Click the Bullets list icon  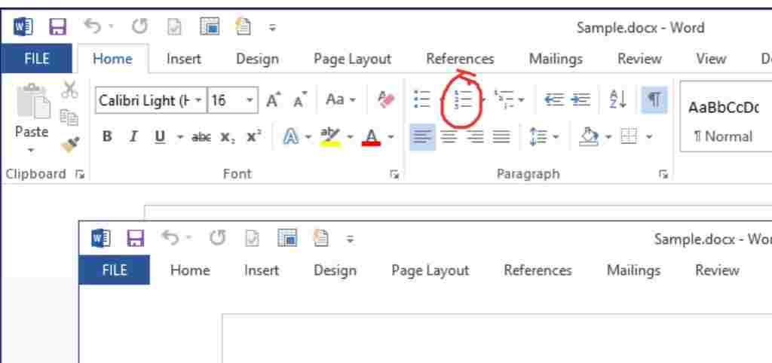coord(423,100)
